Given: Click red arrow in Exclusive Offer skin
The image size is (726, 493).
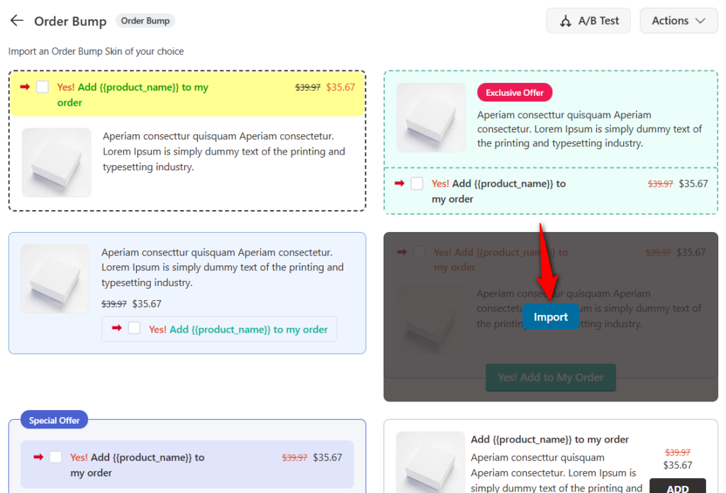Looking at the screenshot, I should pyautogui.click(x=399, y=183).
